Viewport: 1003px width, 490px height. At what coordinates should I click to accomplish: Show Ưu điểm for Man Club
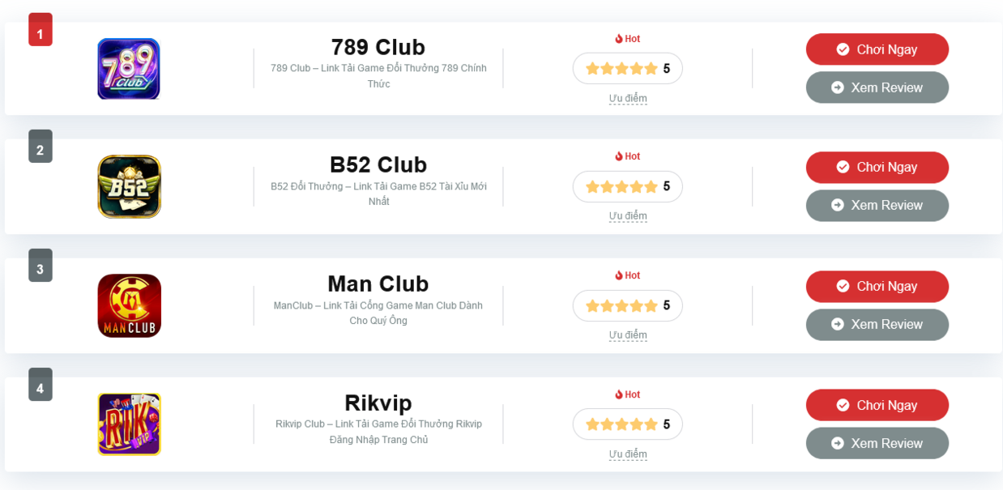[628, 334]
